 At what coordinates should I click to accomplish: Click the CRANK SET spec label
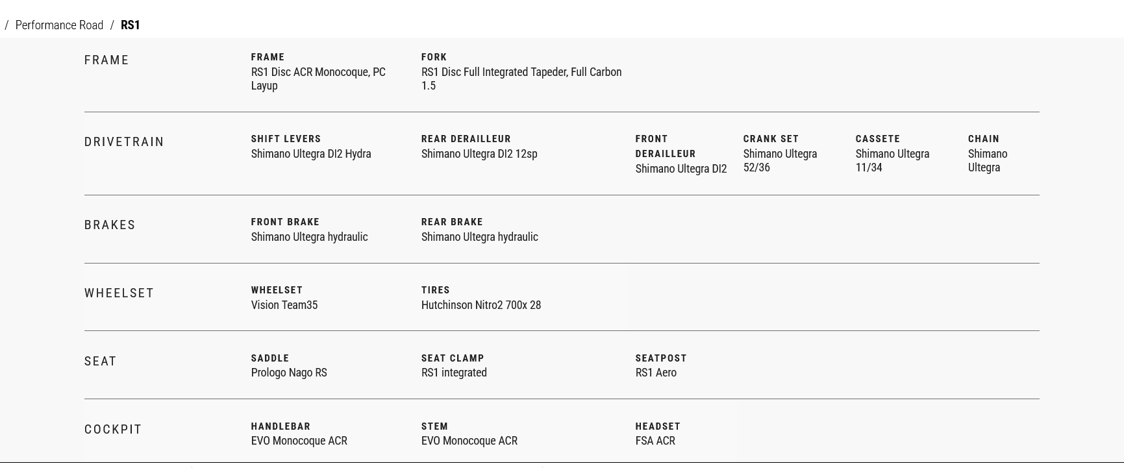pyautogui.click(x=771, y=139)
